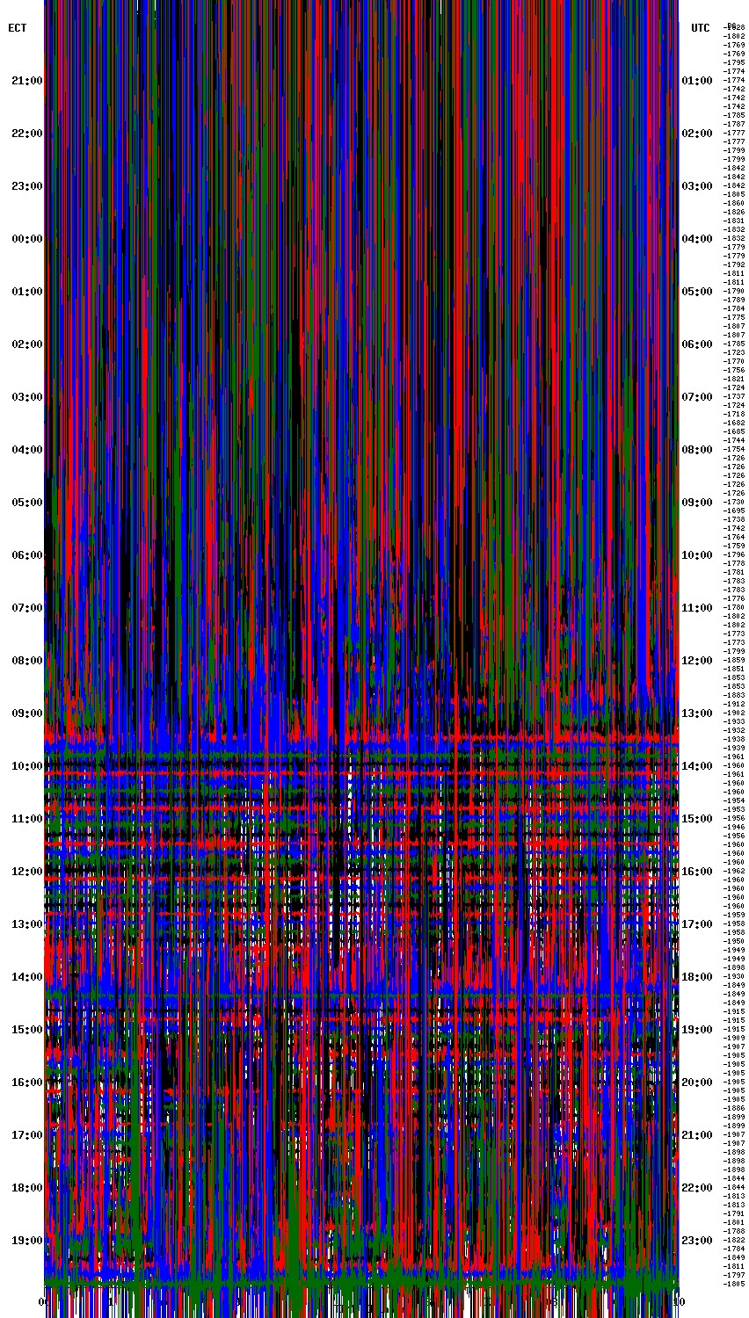Choose the 08:00 label on ECT axis
This screenshot has height=1318, width=749.
click(27, 661)
